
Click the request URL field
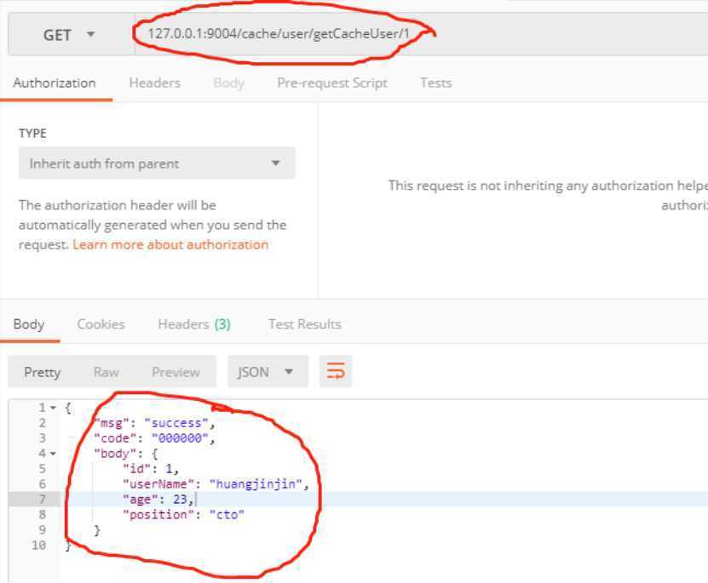[x=421, y=34]
